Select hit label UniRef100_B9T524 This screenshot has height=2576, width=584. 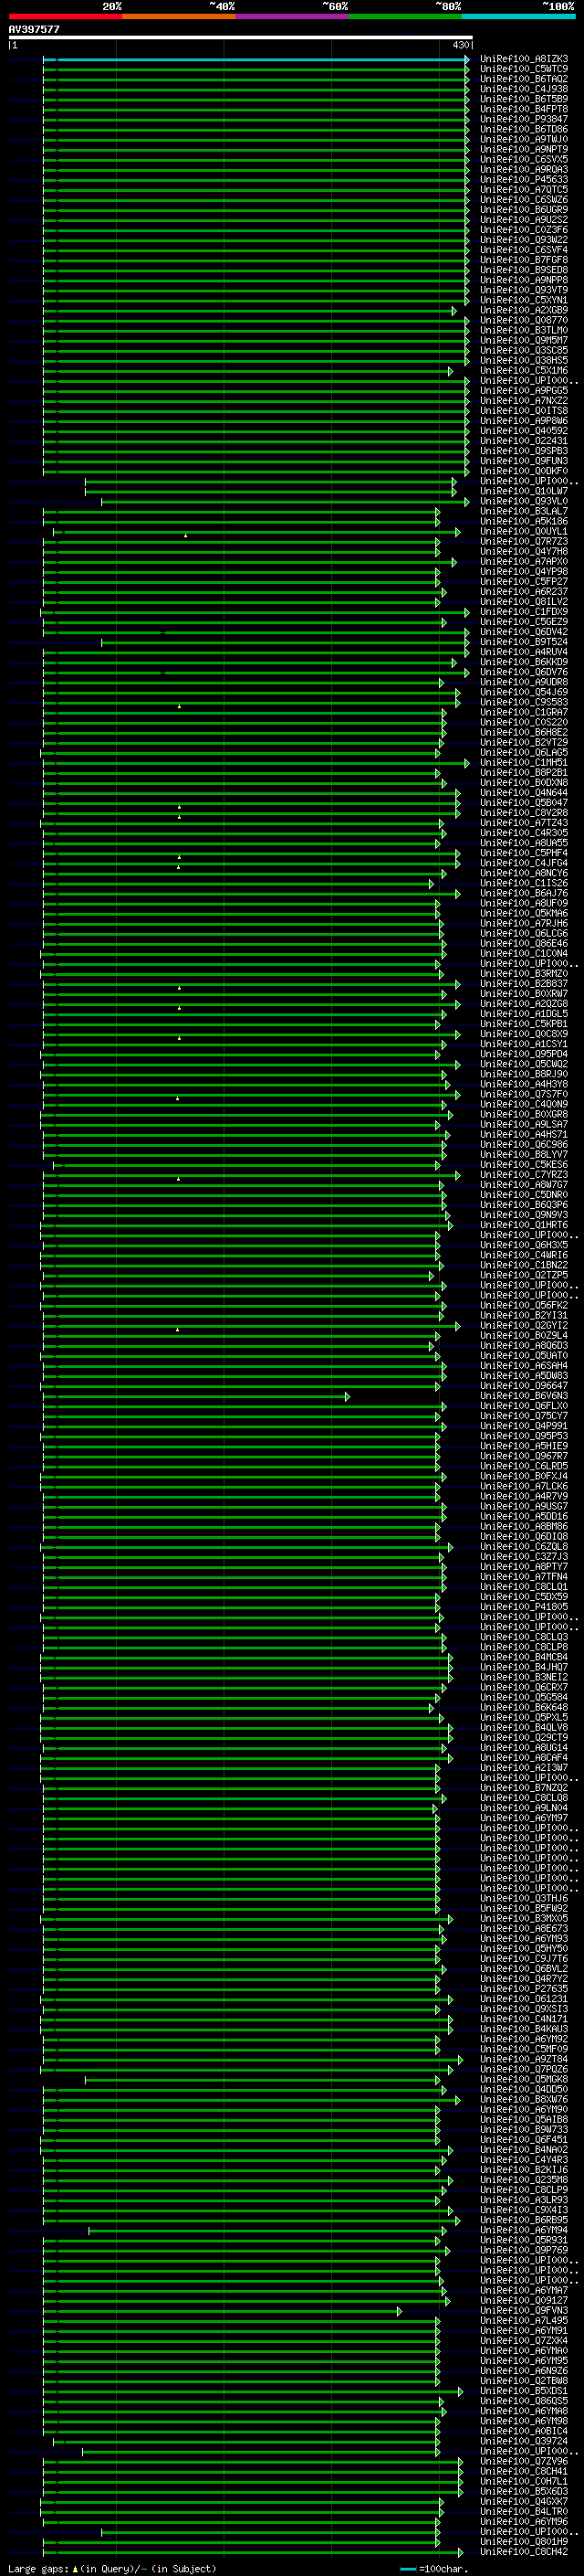tap(524, 643)
